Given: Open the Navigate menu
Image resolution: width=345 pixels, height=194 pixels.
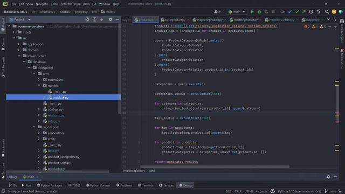Looking at the screenshot, I should point(42,4).
